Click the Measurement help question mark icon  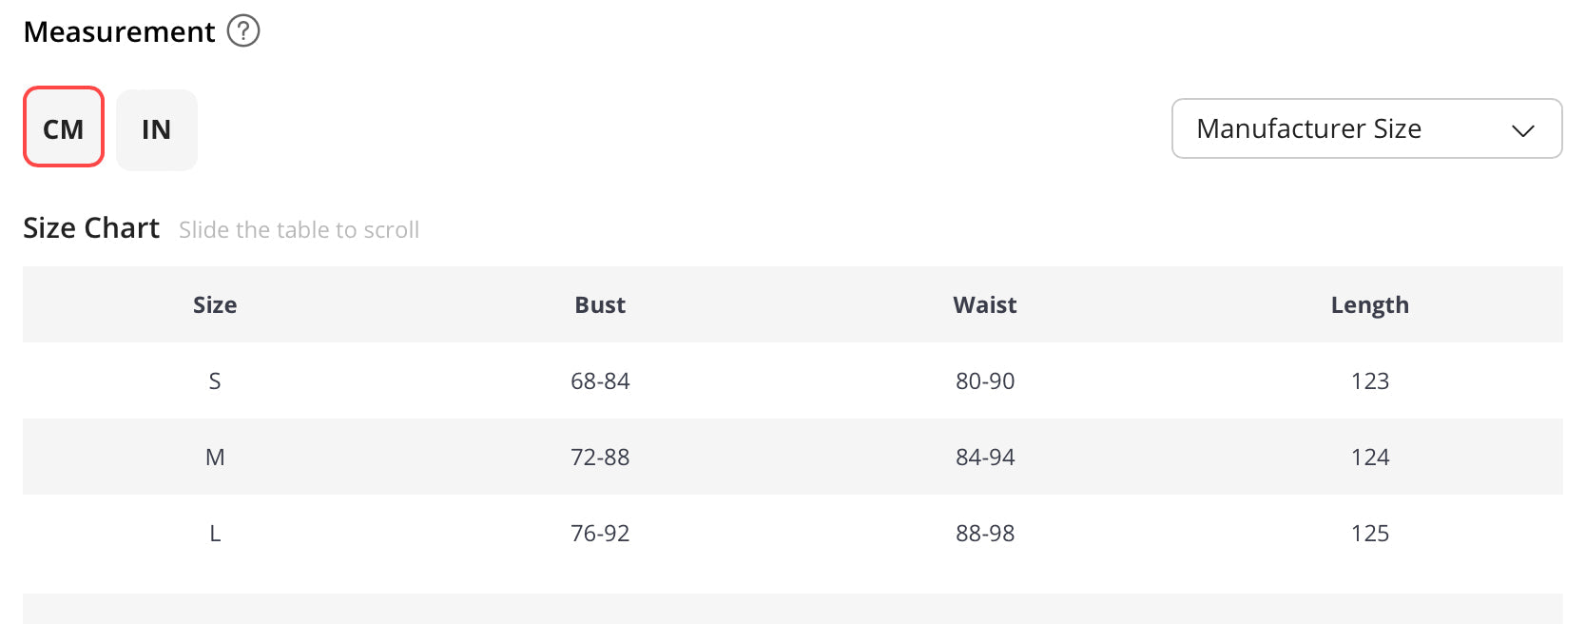point(243,31)
